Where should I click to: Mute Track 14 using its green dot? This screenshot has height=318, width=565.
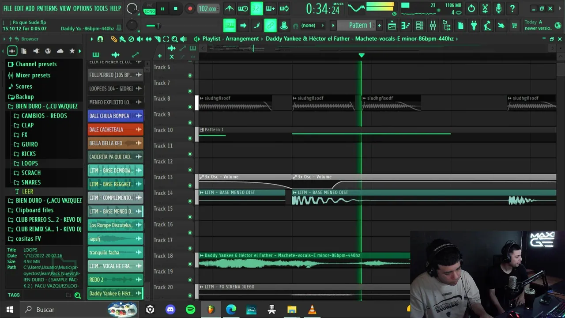(x=190, y=201)
